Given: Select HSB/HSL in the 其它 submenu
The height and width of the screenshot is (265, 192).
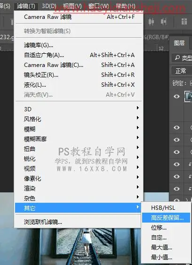Looking at the screenshot, I should [166, 207].
